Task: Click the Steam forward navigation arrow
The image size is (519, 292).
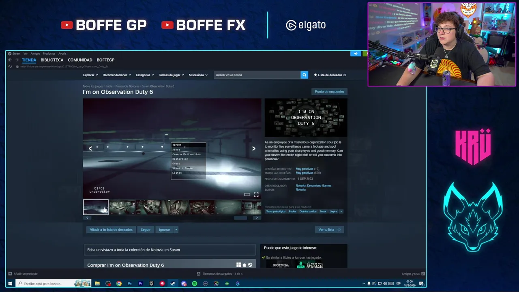Action: (x=17, y=60)
